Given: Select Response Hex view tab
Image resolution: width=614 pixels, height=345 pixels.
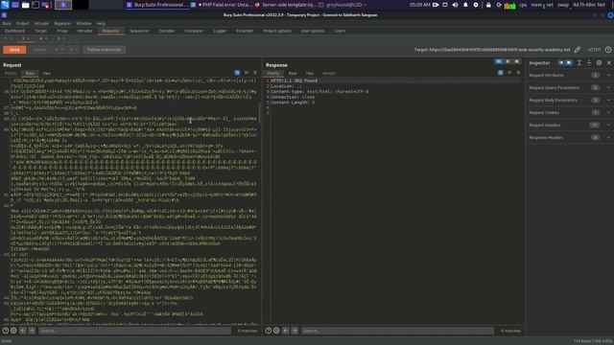Looking at the screenshot, I should pyautogui.click(x=310, y=73).
